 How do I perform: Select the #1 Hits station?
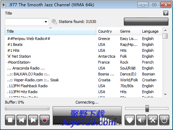83,50
